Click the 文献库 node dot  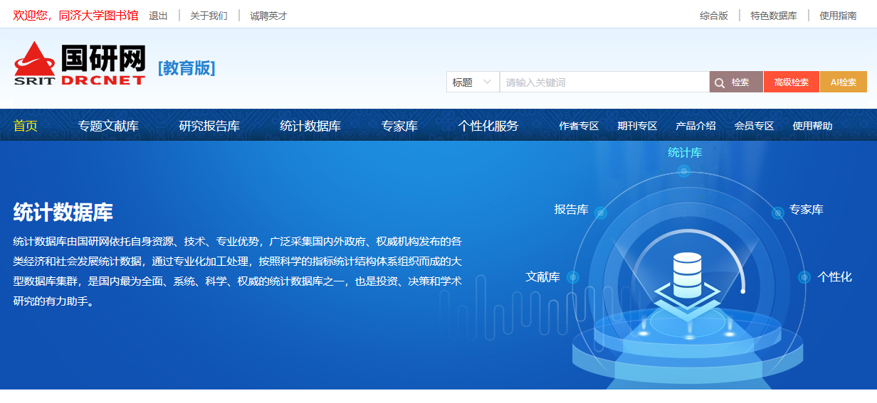tap(573, 277)
